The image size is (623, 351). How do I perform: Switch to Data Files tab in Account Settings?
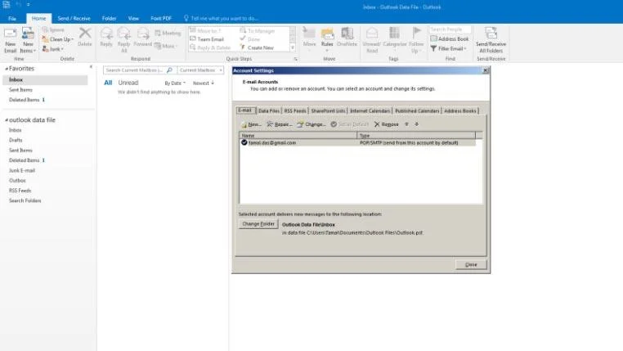click(269, 111)
